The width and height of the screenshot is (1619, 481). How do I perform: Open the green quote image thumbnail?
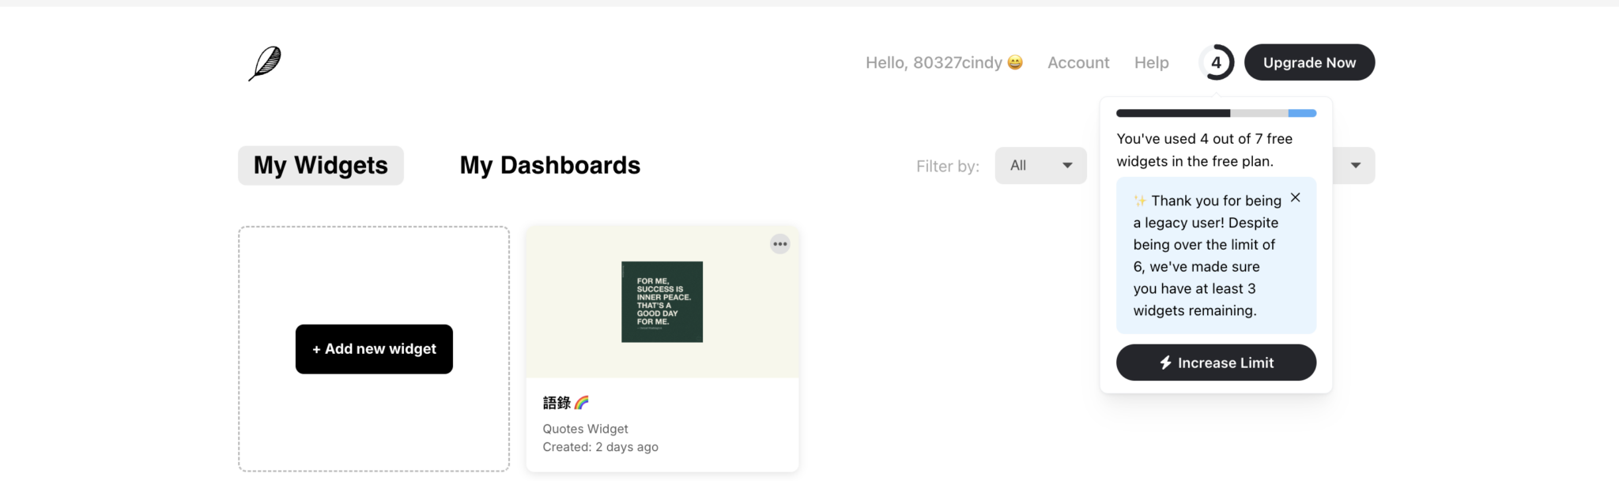click(662, 302)
